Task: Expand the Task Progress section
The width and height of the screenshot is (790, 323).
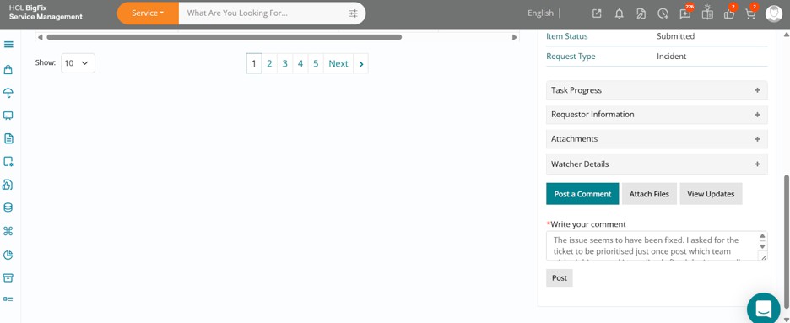Action: pos(657,90)
